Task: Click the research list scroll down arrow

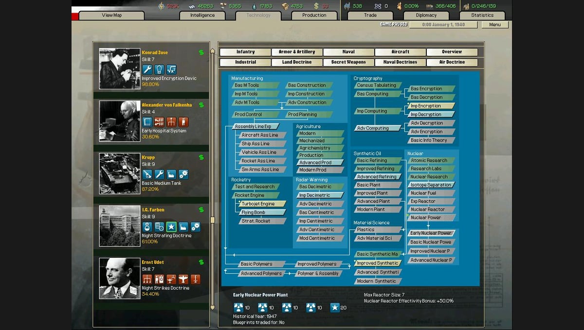Action: (x=212, y=307)
